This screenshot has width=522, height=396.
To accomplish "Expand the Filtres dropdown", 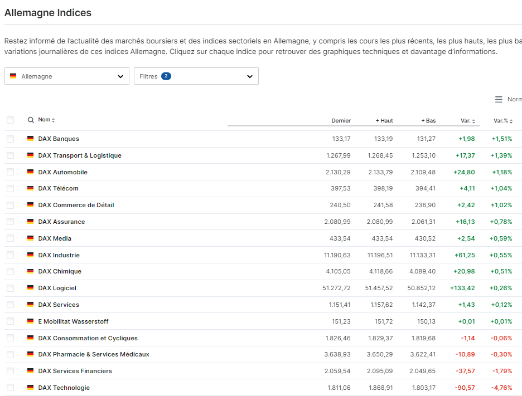I will click(196, 76).
